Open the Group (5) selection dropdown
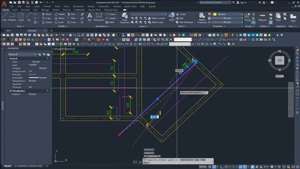 tap(22, 54)
